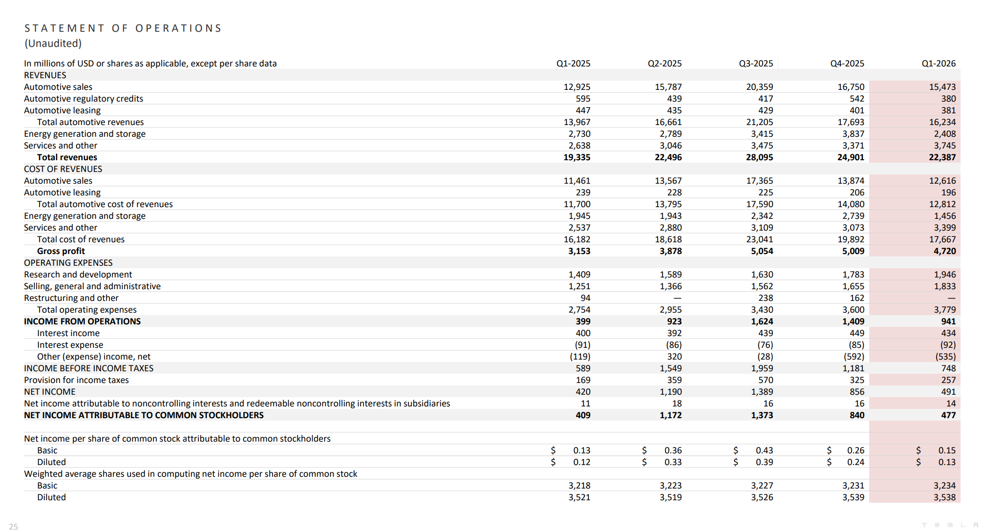Select the Gross profit row label
Image resolution: width=1006 pixels, height=532 pixels.
pos(61,251)
